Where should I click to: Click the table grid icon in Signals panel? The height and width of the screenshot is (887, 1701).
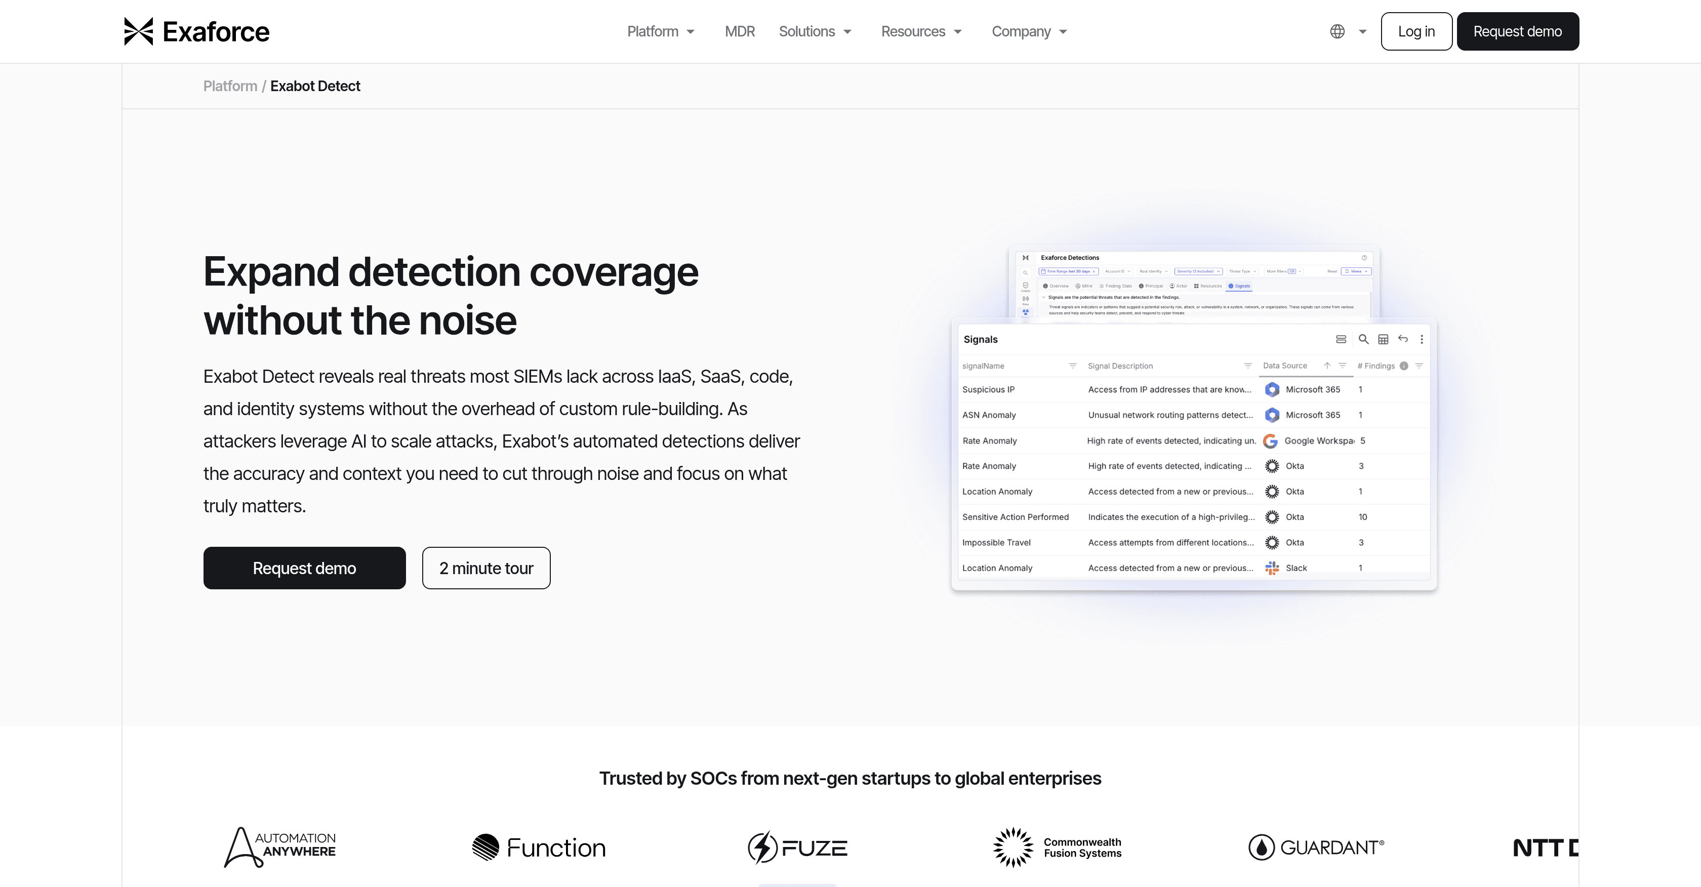tap(1383, 340)
